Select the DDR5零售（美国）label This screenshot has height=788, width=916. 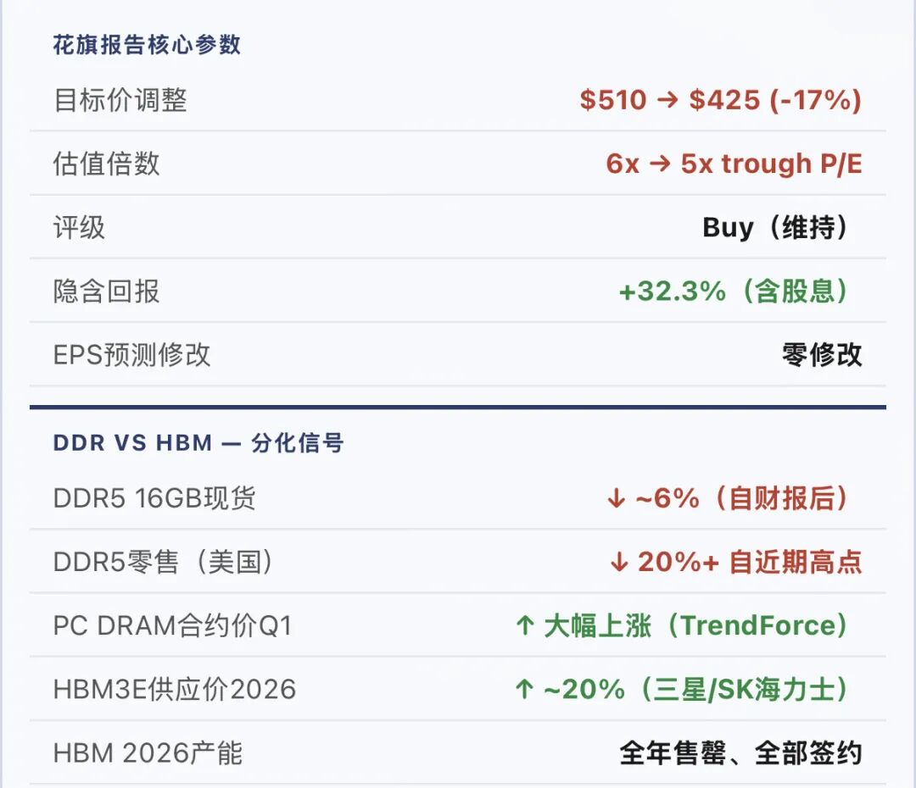tap(164, 562)
